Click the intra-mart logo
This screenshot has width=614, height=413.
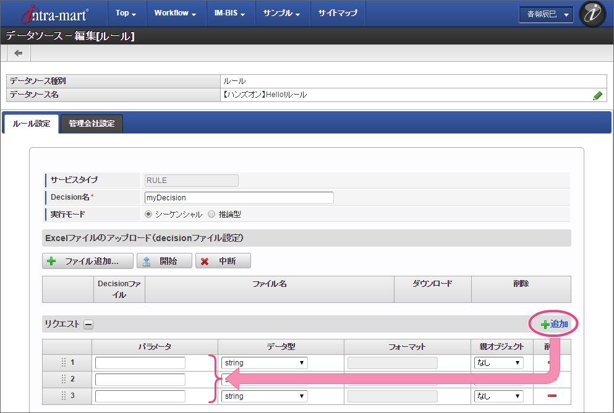(x=55, y=14)
